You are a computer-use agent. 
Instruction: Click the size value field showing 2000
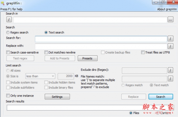coord(66,76)
